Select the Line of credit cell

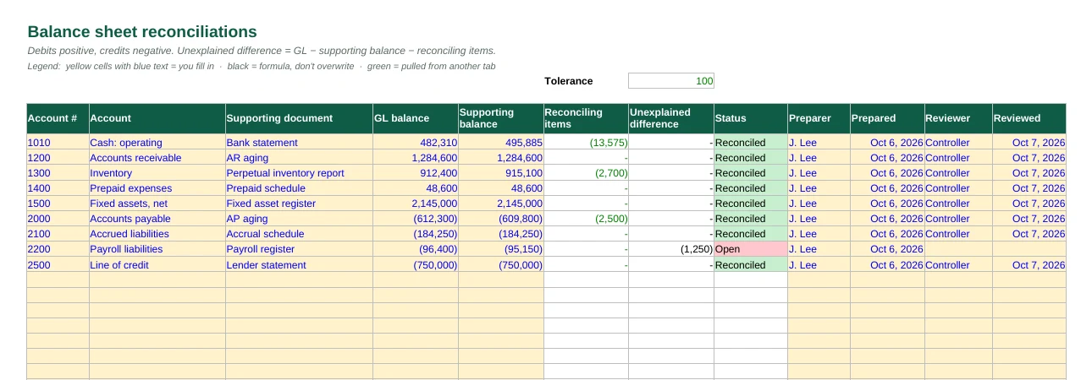[x=157, y=265]
